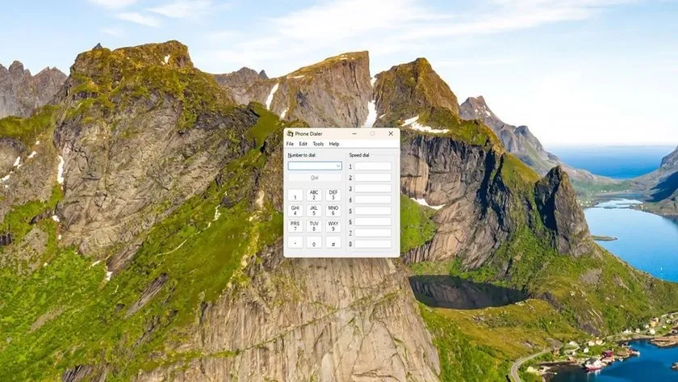Viewport: 678px width, 382px height.
Task: Click the JKL 5 keypad button
Action: (x=314, y=210)
